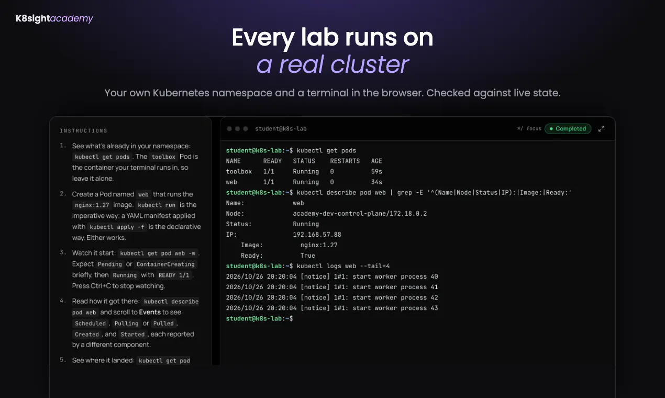The width and height of the screenshot is (665, 398).
Task: Click the 'Every lab runs on' headline
Action: [332, 38]
